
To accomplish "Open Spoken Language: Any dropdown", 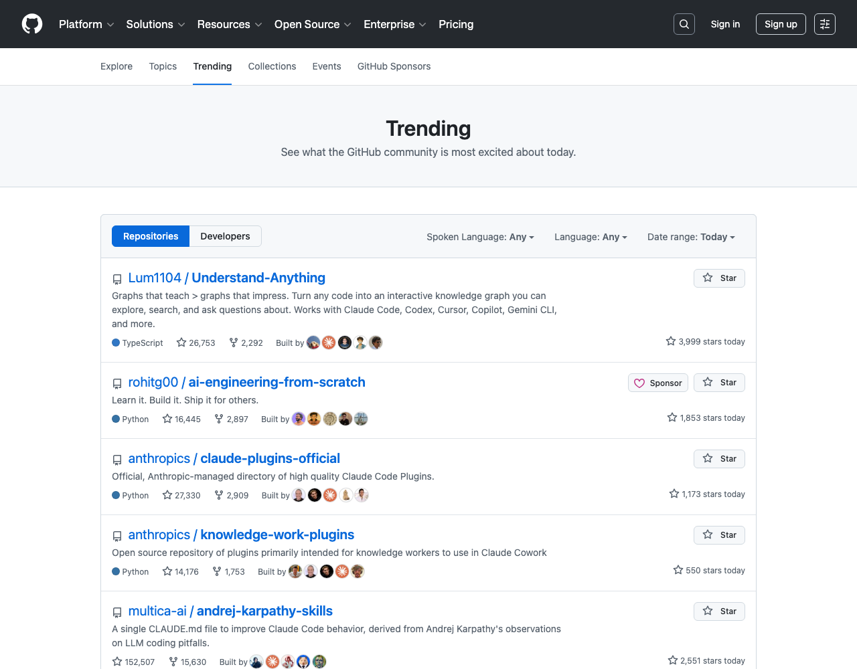I will [481, 237].
